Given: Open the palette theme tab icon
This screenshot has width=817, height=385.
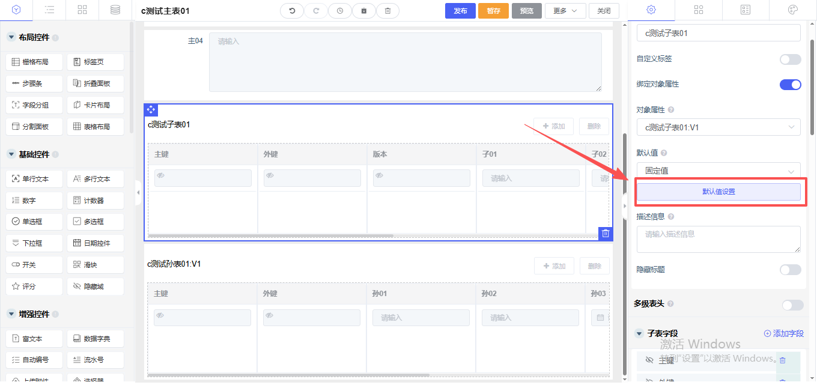Looking at the screenshot, I should 792,10.
